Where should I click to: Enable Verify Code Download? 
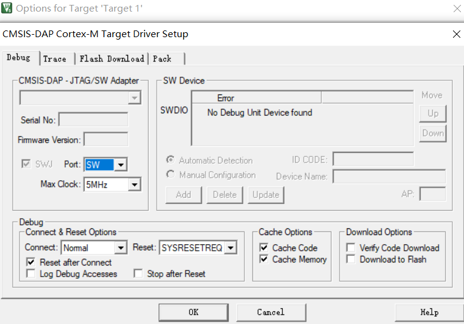pyautogui.click(x=351, y=248)
